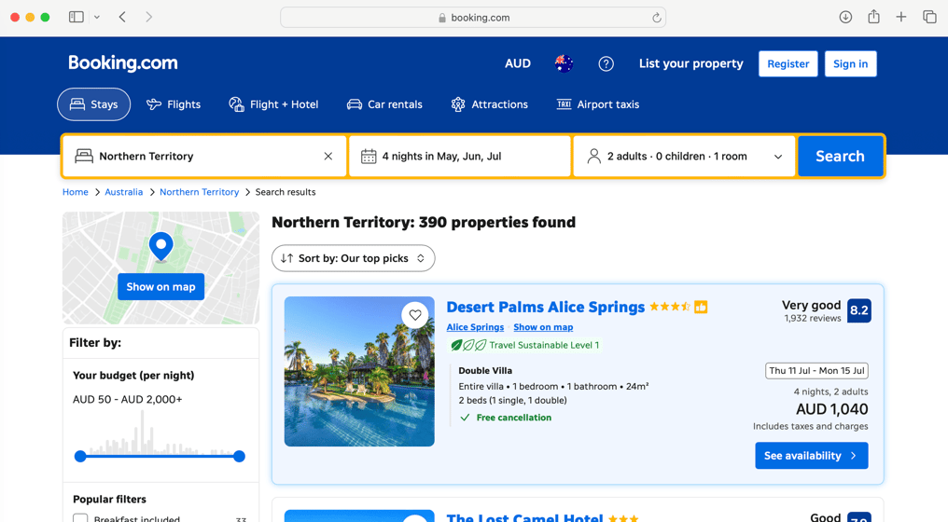Image resolution: width=948 pixels, height=522 pixels.
Task: Open List your property
Action: coord(691,63)
